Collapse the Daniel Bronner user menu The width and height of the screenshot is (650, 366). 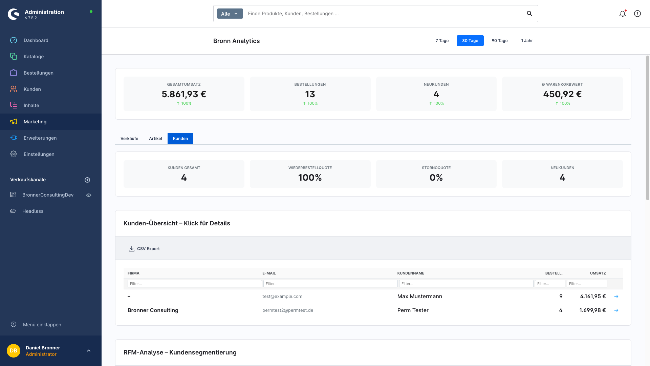[89, 350]
